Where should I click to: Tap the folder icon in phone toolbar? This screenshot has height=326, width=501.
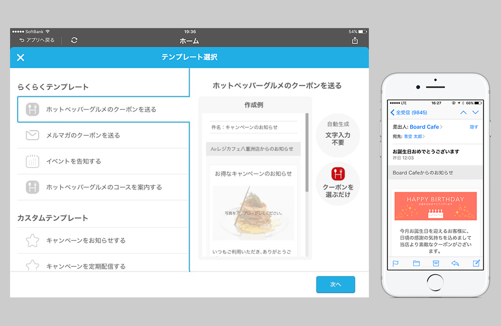pos(416,264)
